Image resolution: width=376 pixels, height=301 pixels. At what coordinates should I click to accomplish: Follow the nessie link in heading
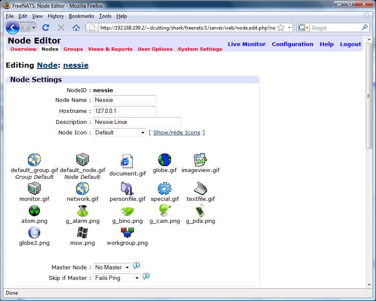click(x=76, y=65)
